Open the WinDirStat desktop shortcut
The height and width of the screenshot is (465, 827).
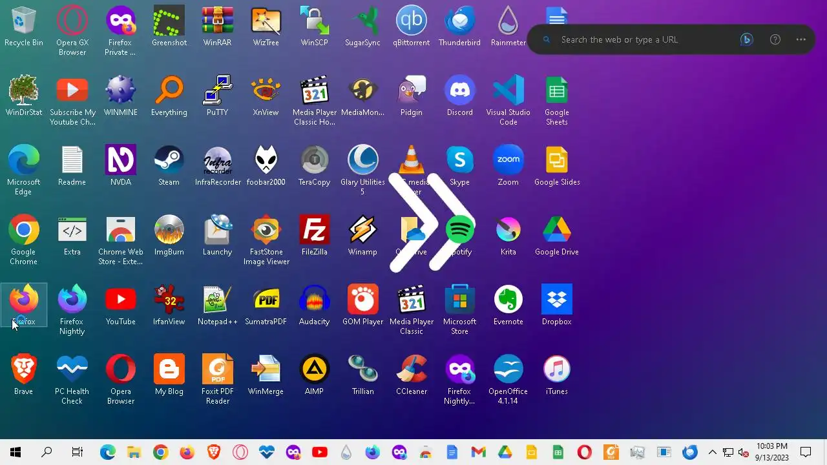point(23,97)
